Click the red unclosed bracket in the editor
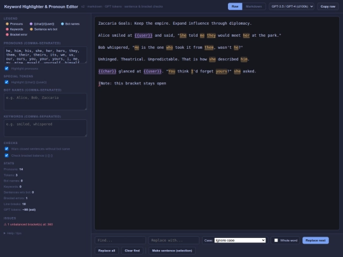 tap(99, 83)
